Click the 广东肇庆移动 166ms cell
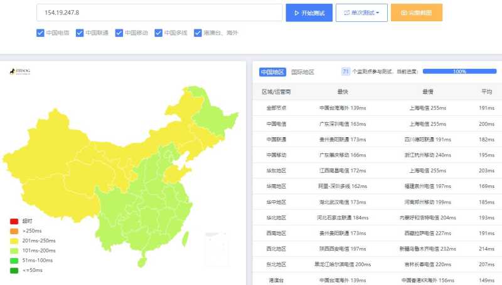This screenshot has width=502, height=285. (343, 155)
